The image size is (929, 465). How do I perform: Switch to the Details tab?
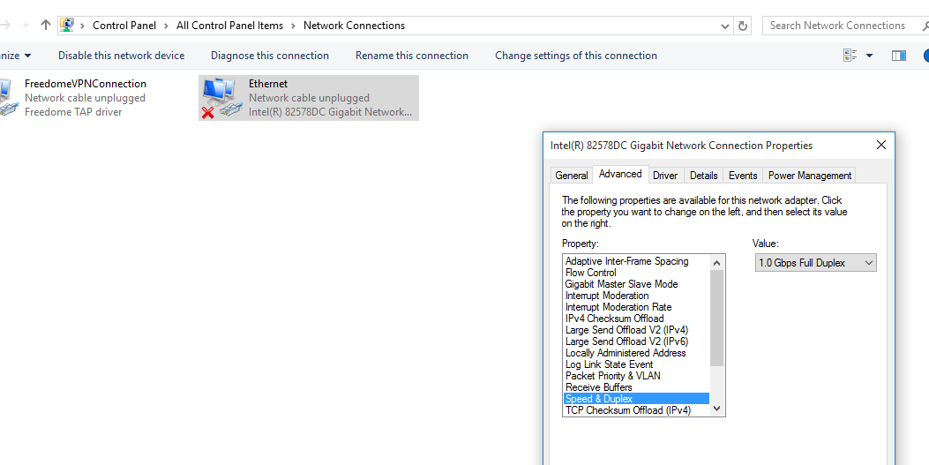click(x=704, y=176)
